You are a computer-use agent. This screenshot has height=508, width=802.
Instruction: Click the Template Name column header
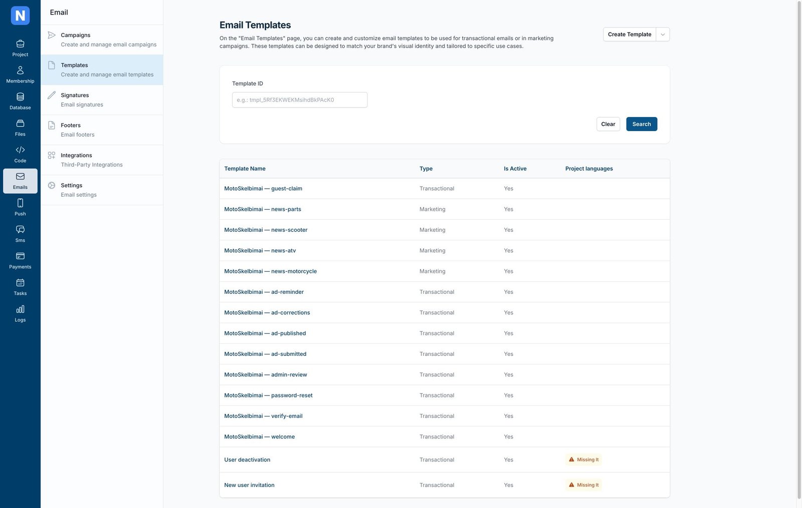tap(245, 169)
